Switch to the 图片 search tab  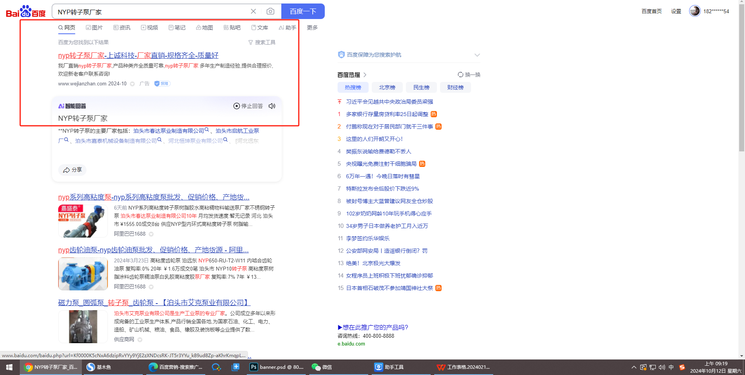click(x=94, y=28)
